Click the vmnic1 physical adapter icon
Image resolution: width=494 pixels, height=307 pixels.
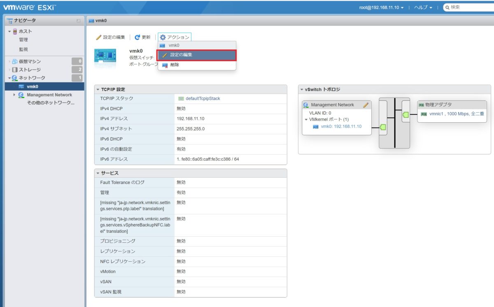coord(424,114)
